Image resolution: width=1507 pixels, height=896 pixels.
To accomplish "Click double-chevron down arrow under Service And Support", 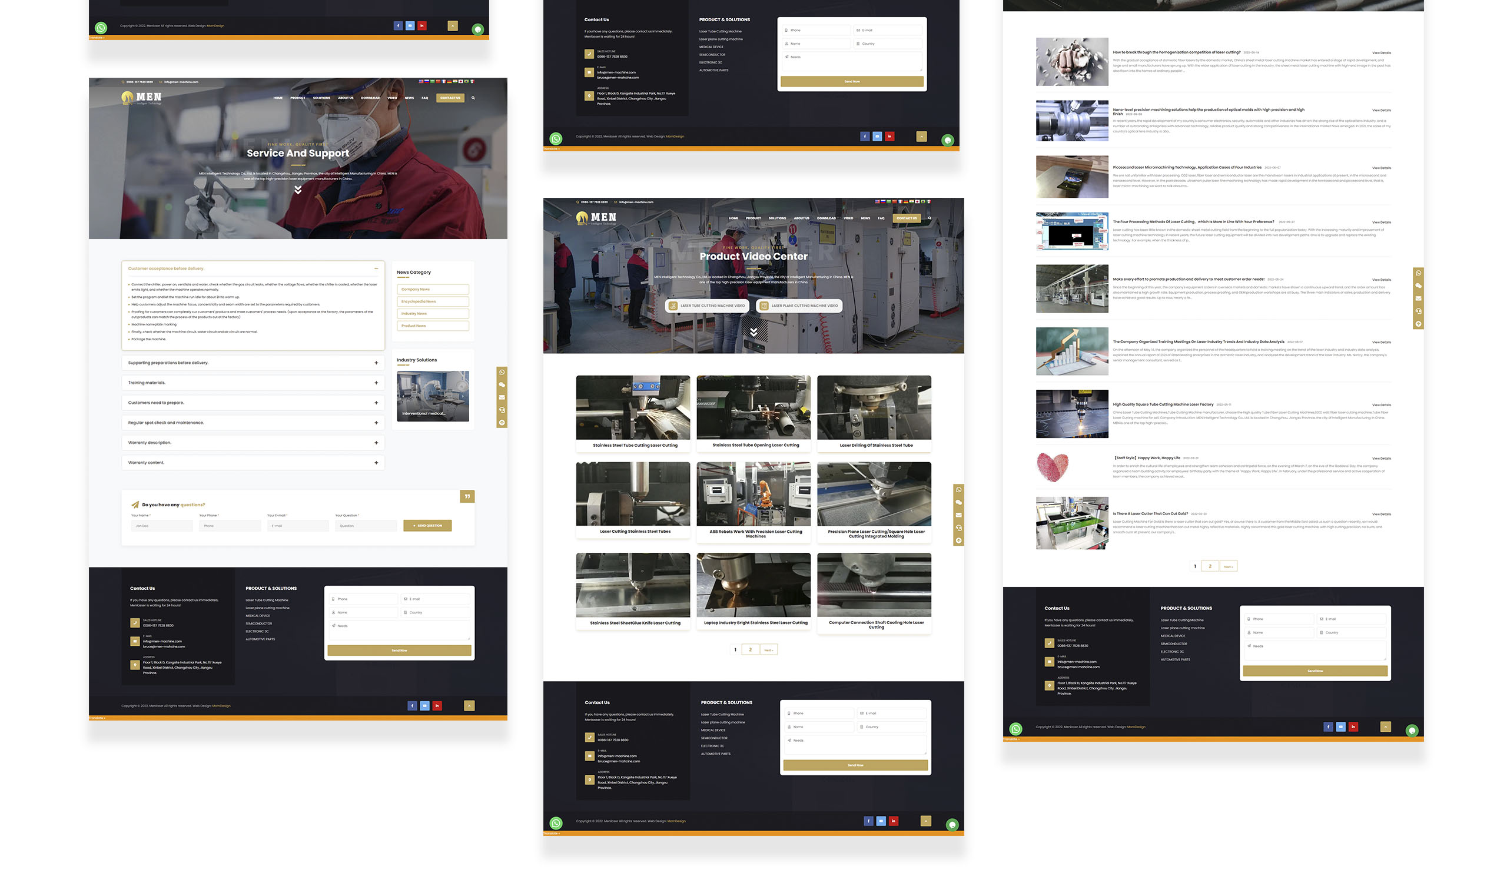I will [x=298, y=190].
